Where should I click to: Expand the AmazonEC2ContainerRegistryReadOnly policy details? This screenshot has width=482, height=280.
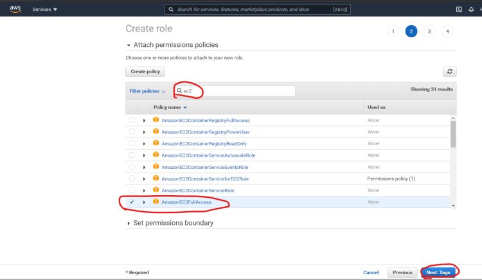click(144, 144)
